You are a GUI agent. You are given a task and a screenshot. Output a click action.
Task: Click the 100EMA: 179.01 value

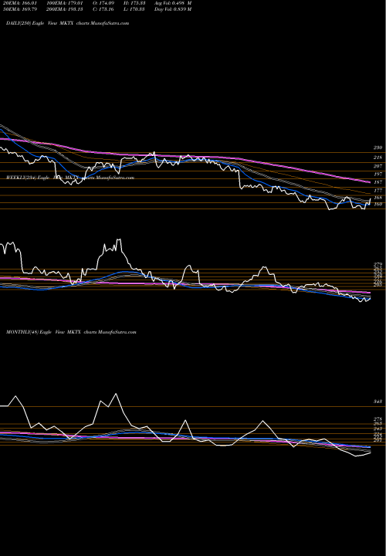(x=65, y=3)
